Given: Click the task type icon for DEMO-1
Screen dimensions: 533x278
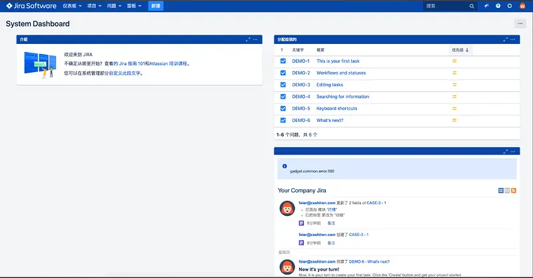Looking at the screenshot, I should [282, 61].
